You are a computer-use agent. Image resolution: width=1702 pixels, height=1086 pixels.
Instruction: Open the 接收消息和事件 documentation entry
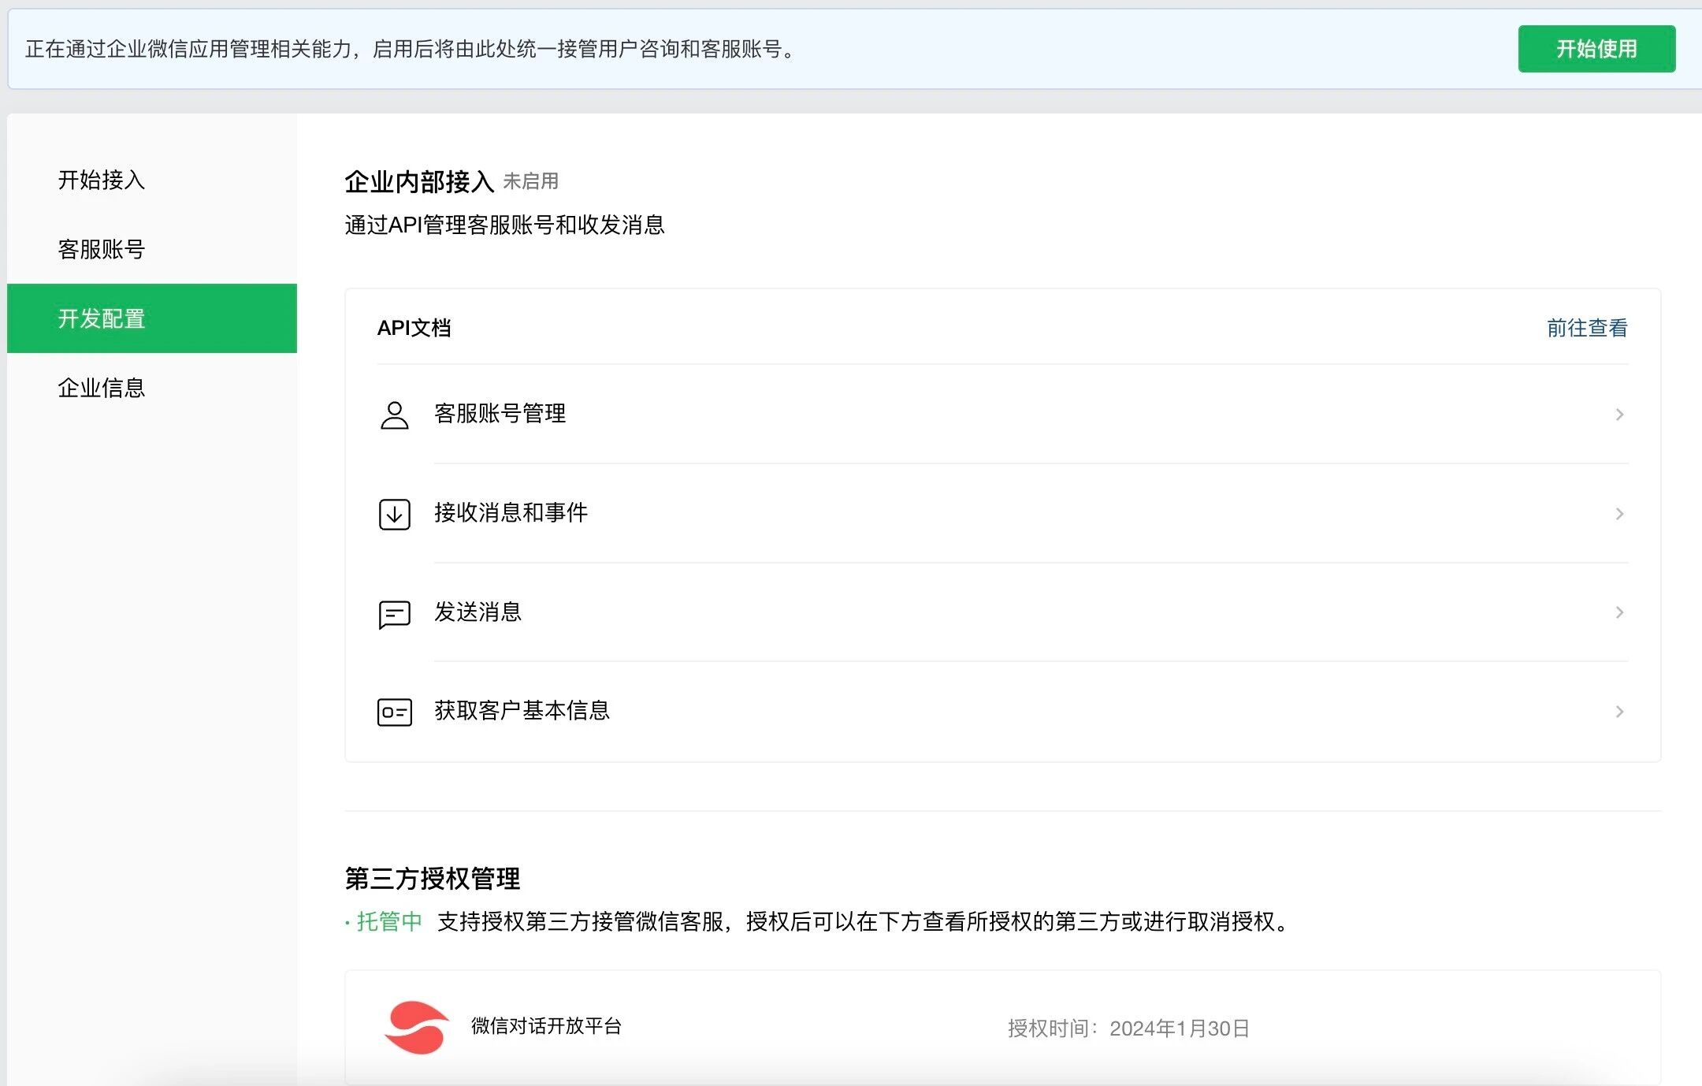(511, 512)
